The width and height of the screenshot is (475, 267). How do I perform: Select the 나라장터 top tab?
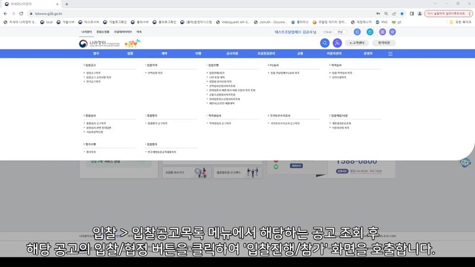[86, 32]
